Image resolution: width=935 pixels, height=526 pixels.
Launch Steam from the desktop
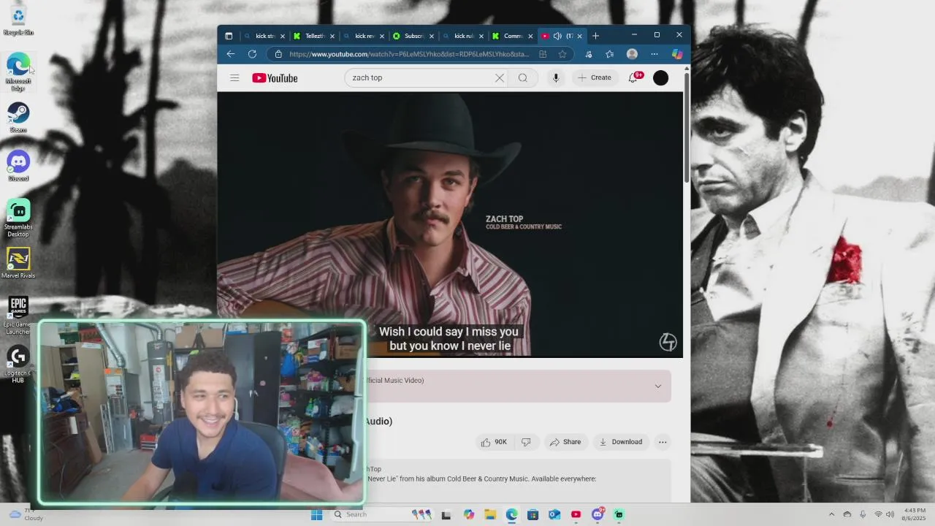coord(18,117)
